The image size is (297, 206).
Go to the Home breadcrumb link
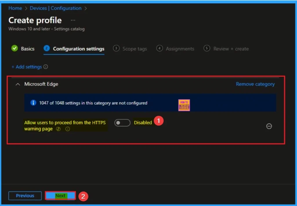pos(15,8)
